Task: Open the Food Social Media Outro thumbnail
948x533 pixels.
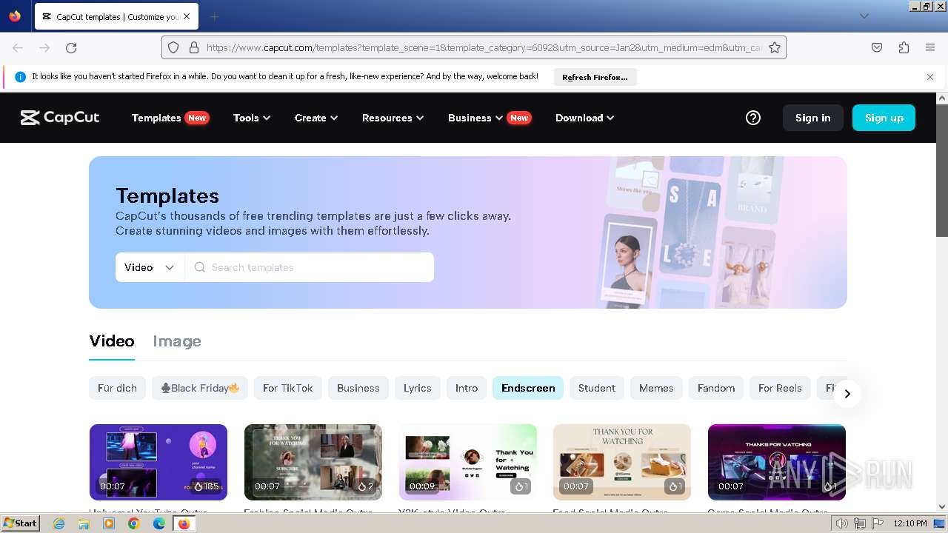Action: pos(622,462)
